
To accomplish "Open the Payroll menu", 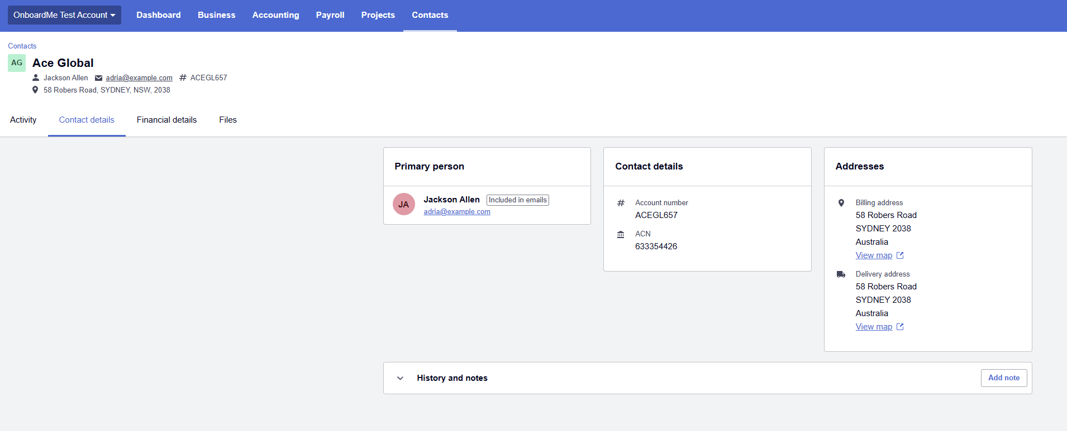I will point(330,15).
